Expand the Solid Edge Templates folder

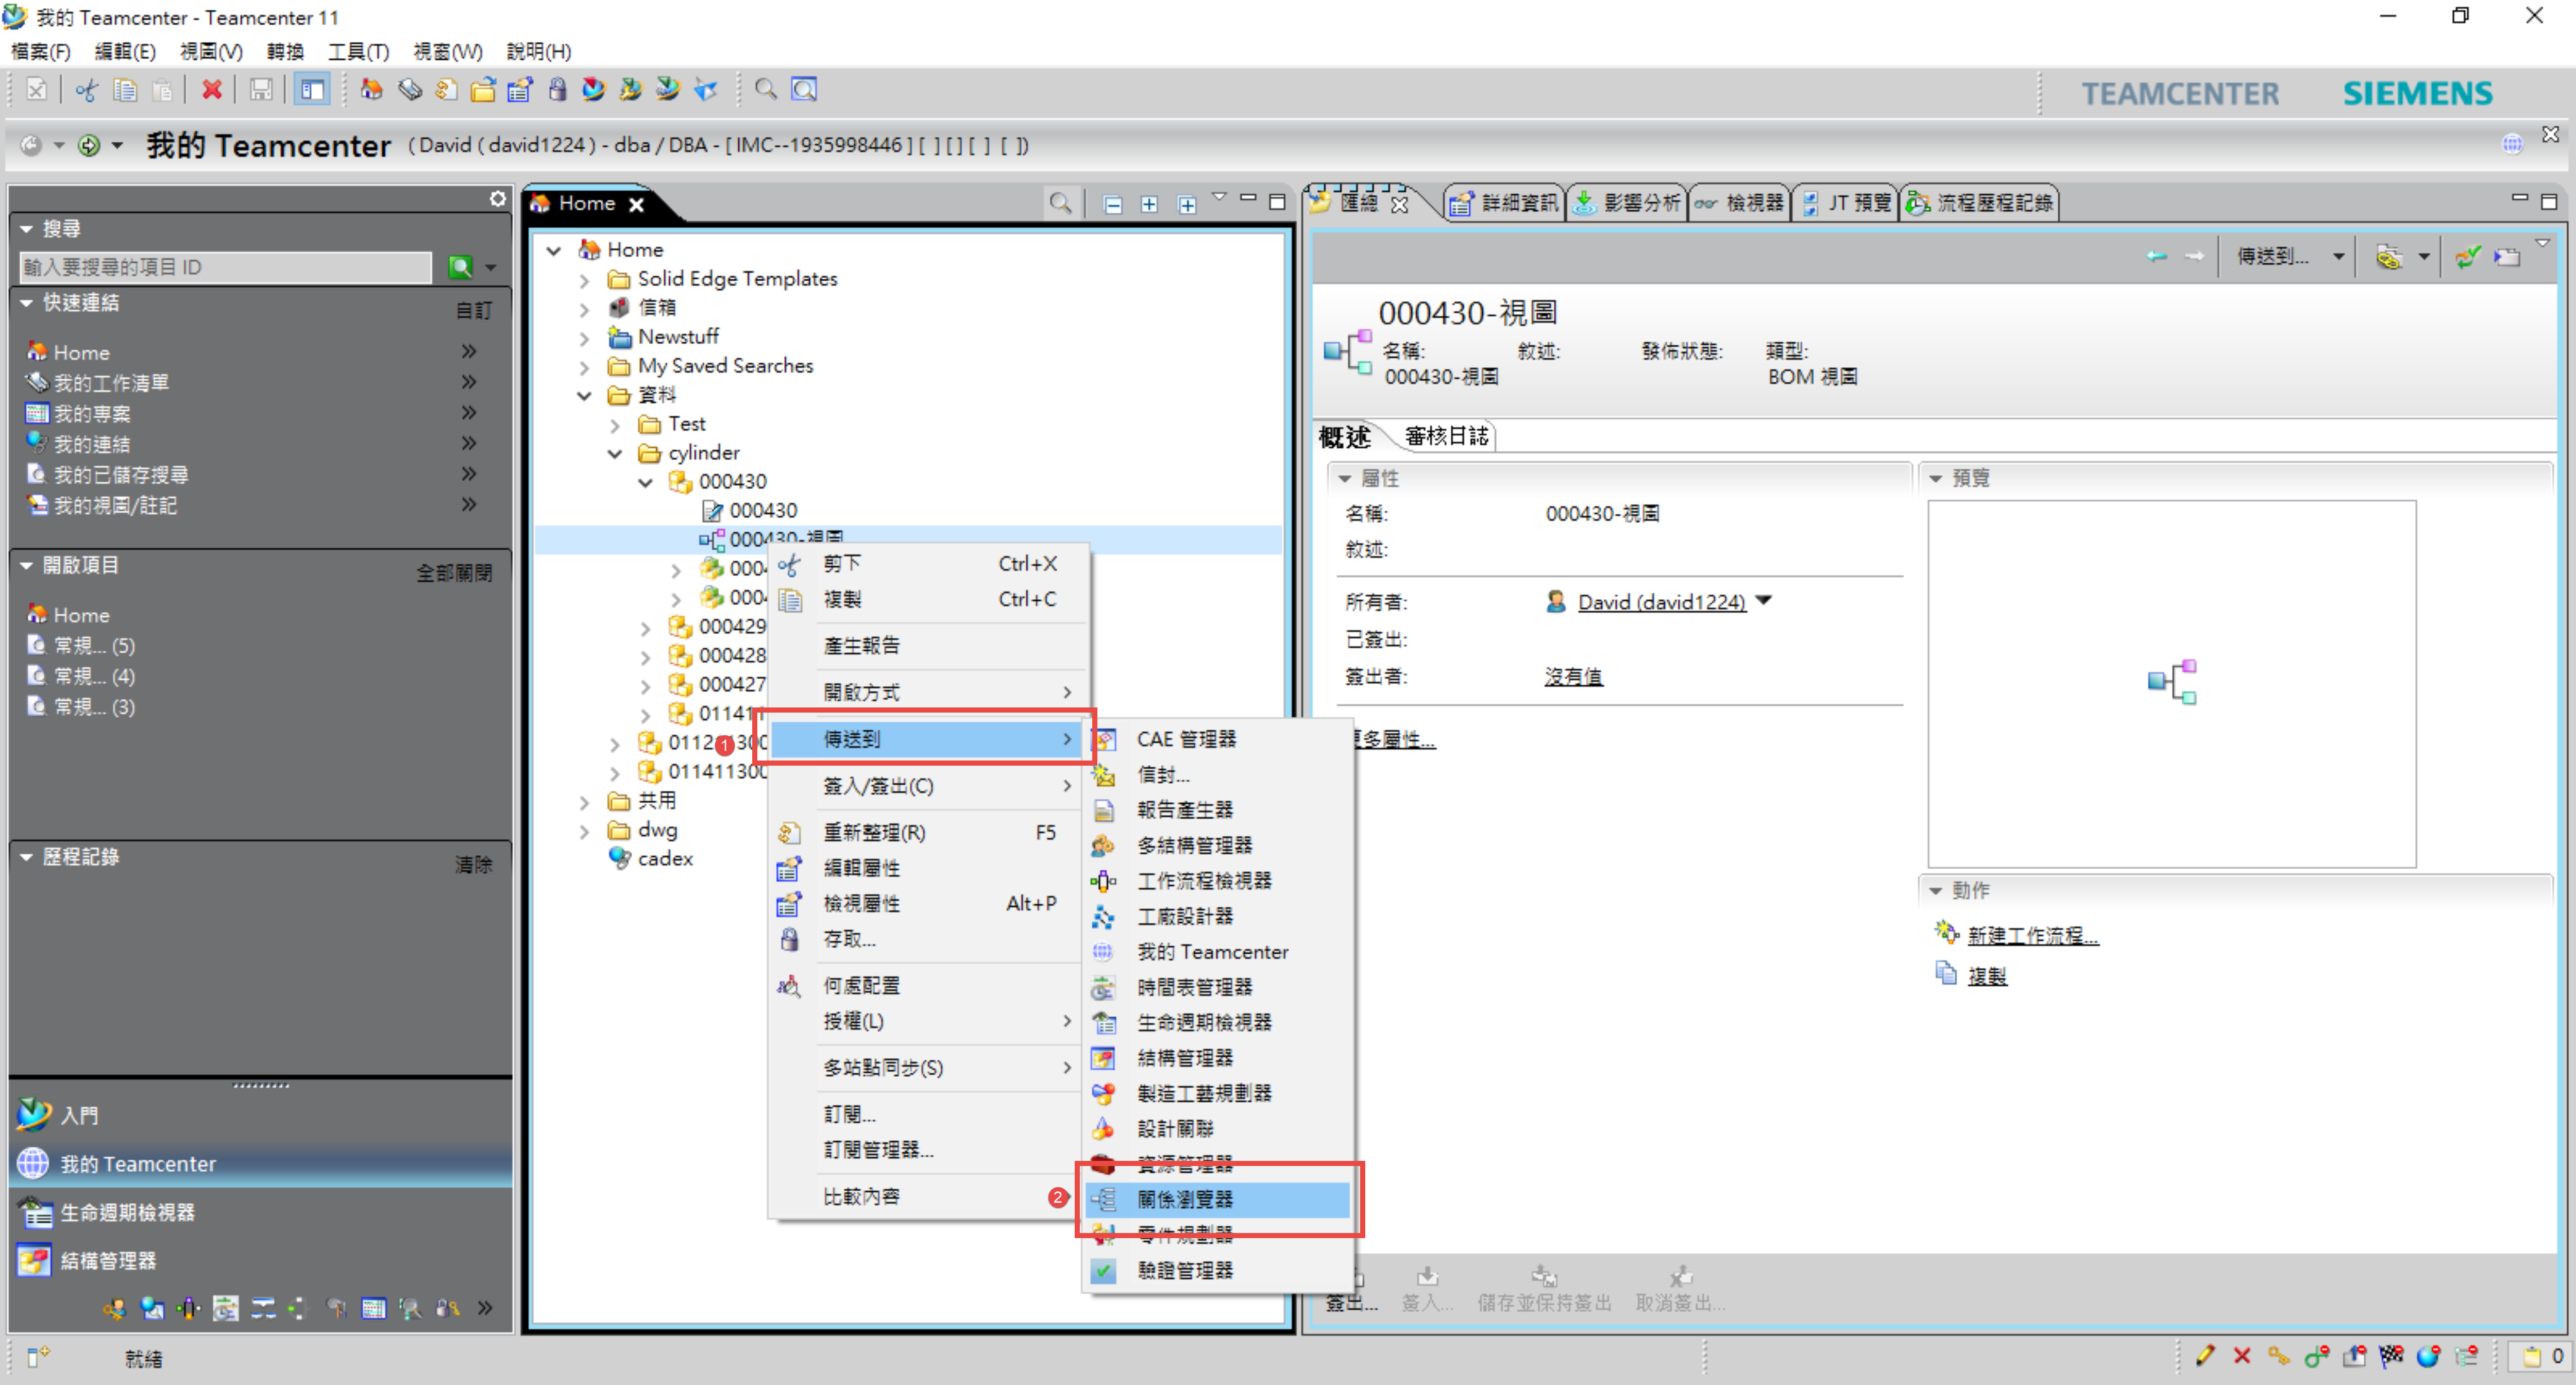(584, 280)
